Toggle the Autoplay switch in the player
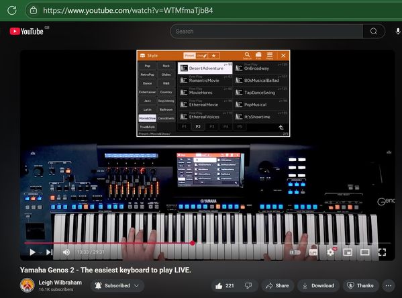 coord(295,252)
